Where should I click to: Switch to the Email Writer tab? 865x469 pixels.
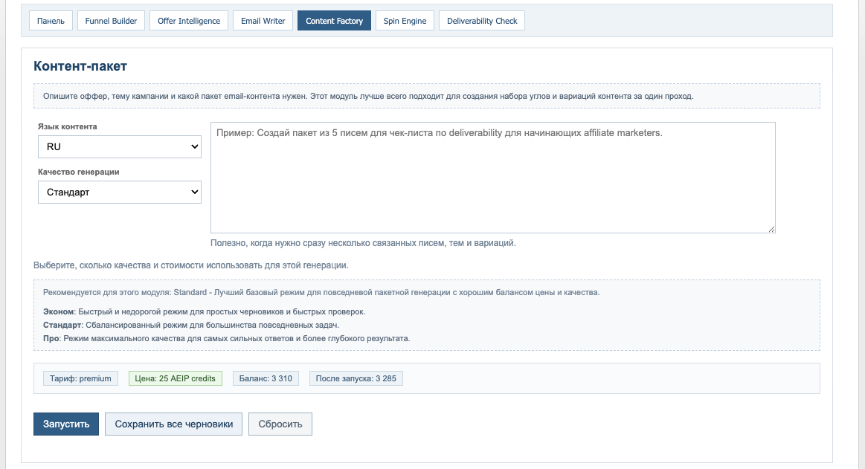tap(262, 20)
